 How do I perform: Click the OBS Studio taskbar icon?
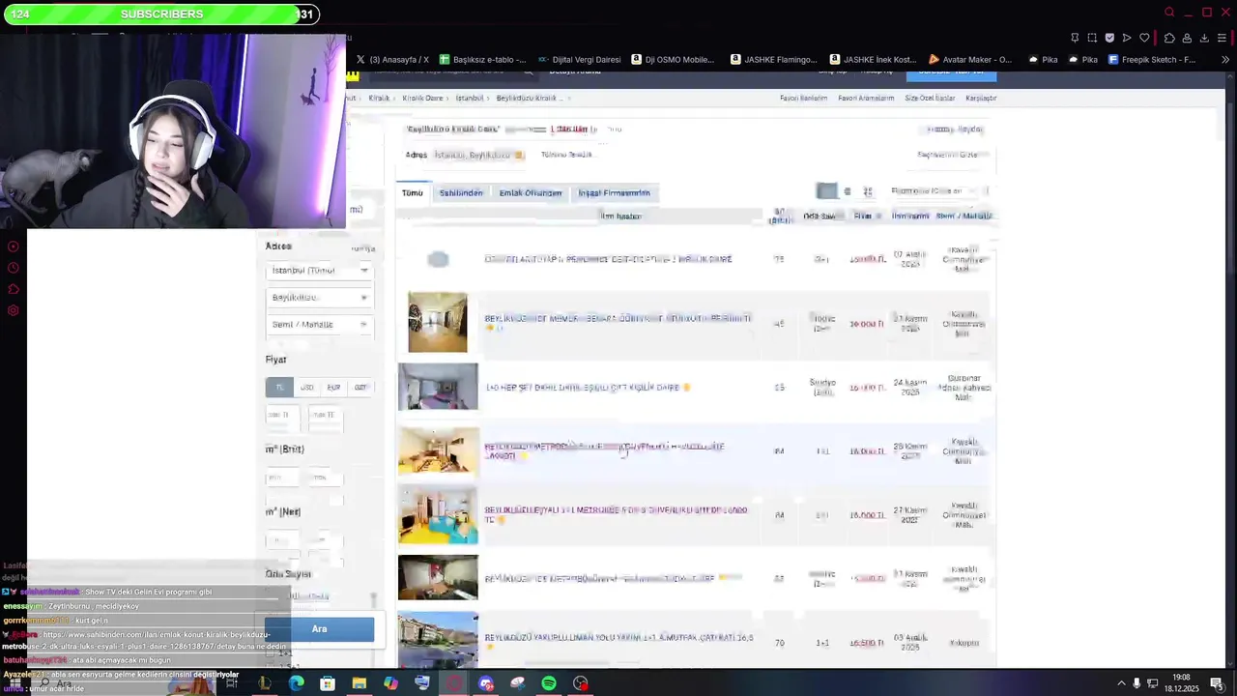point(581,683)
